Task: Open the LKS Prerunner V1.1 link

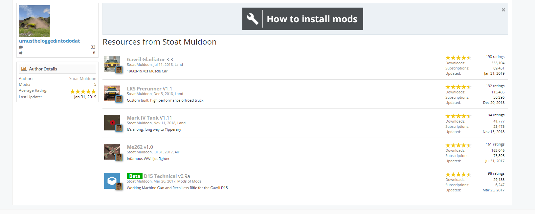Action: (x=149, y=88)
